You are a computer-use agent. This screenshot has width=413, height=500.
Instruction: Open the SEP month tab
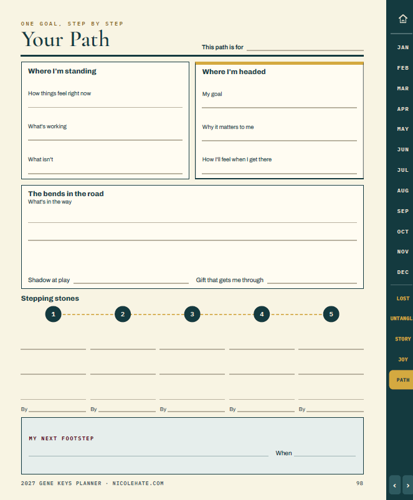[403, 211]
